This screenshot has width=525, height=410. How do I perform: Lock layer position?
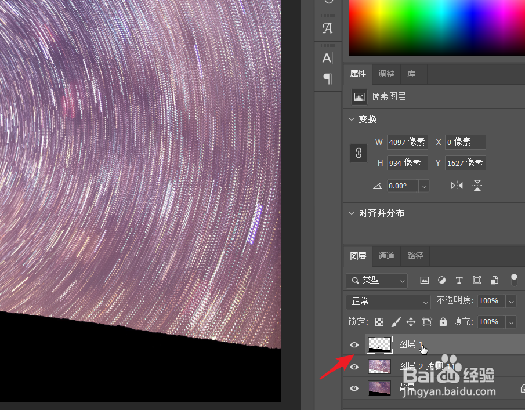(x=411, y=322)
